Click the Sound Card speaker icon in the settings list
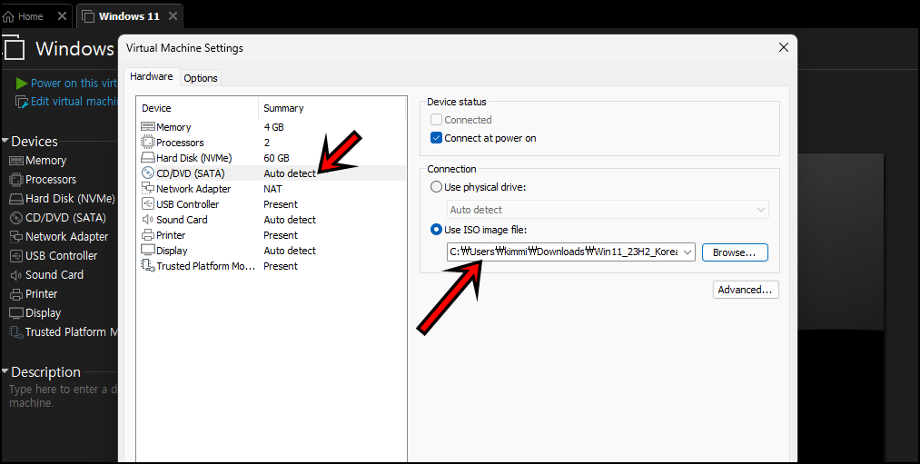The height and width of the screenshot is (464, 920). tap(148, 220)
